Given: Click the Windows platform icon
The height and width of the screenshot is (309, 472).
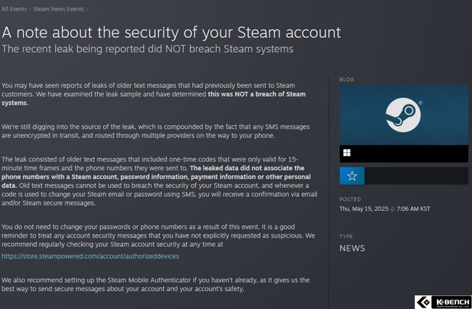Looking at the screenshot, I should coord(347,152).
